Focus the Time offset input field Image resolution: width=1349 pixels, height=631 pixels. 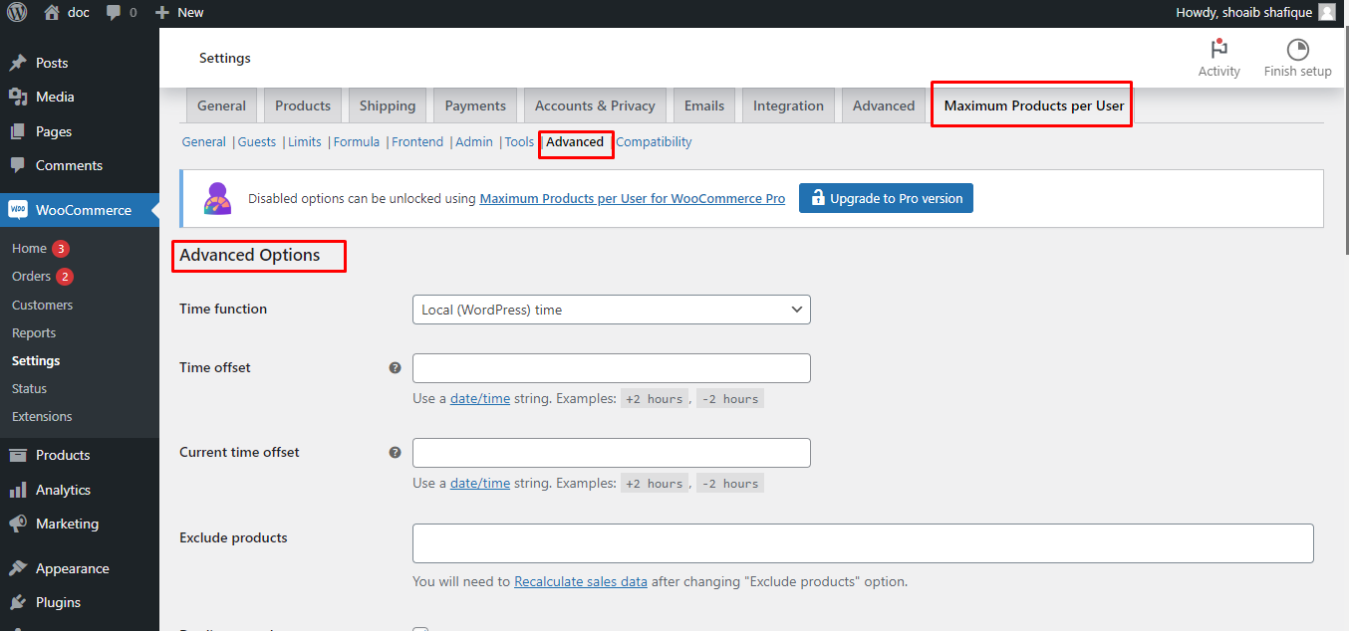(611, 368)
